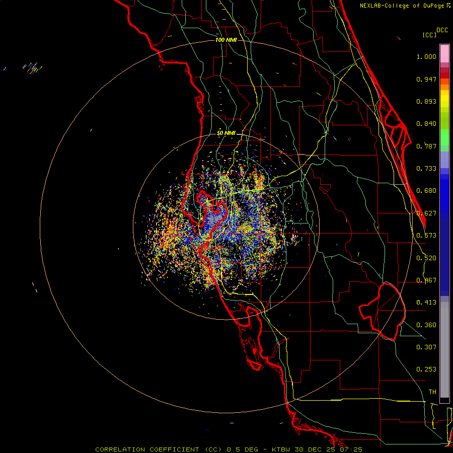Click the NEXLAB-College of DuPage label
The width and height of the screenshot is (453, 453).
coord(402,6)
